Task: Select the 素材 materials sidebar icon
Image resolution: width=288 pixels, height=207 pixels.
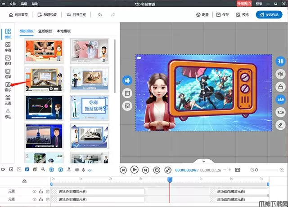Action: coord(8,60)
